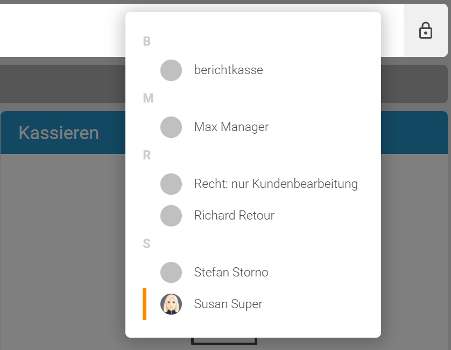The height and width of the screenshot is (350, 451).
Task: Click Stefan Storno's gray avatar circle
Action: click(171, 272)
